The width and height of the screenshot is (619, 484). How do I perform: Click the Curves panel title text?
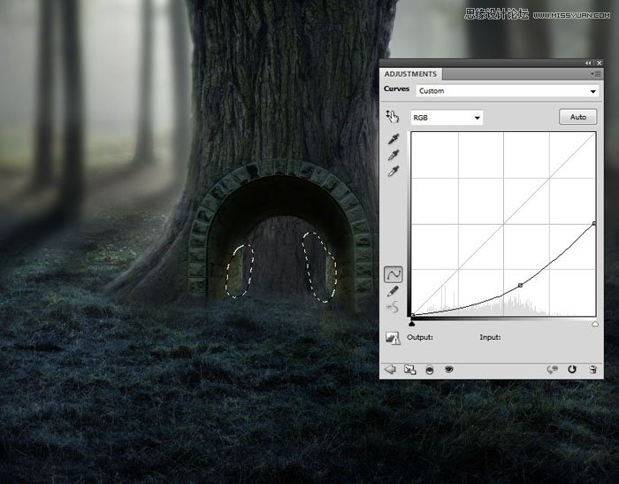396,88
